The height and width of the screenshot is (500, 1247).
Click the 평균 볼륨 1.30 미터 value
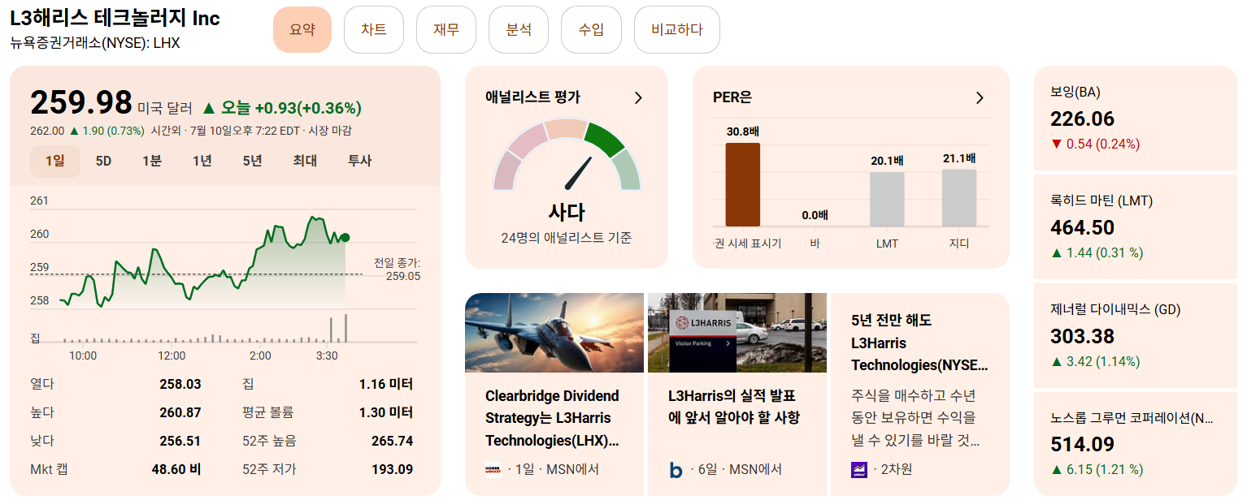(x=386, y=412)
